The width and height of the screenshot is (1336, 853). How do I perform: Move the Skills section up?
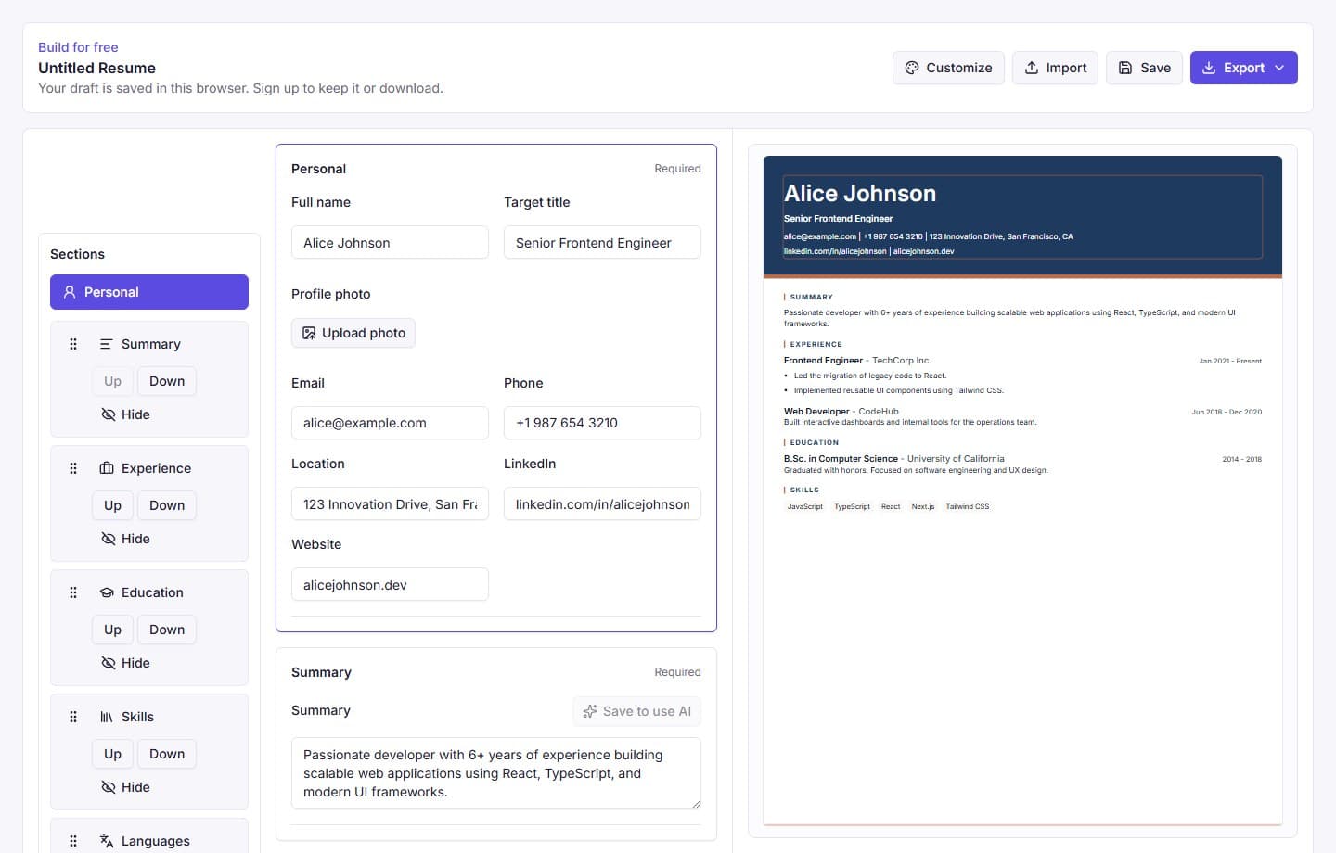click(x=112, y=754)
